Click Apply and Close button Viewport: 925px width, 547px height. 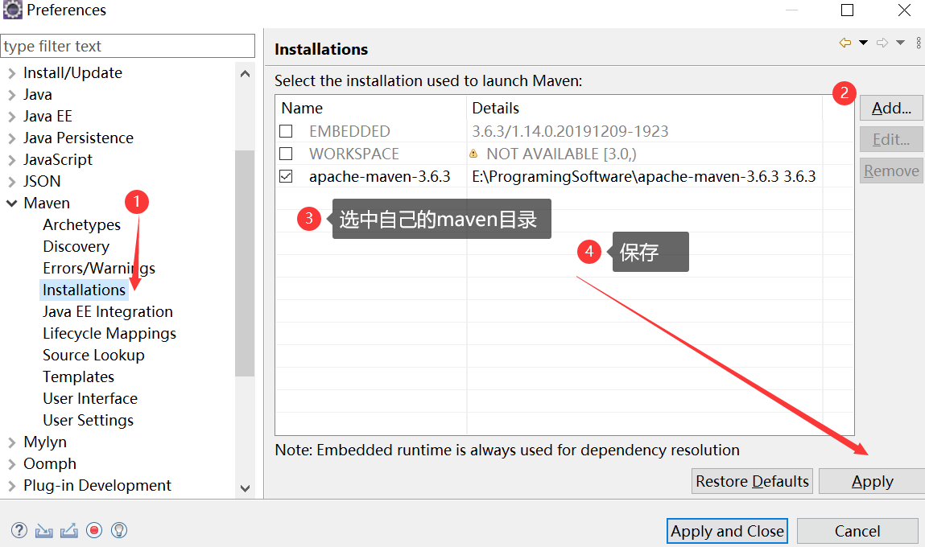pos(728,531)
